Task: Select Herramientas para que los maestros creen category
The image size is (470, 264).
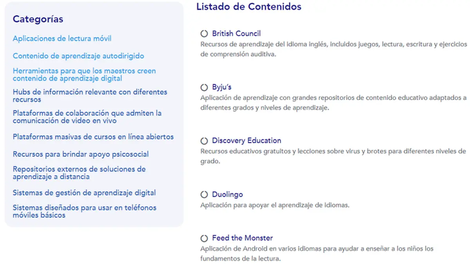Action: (x=84, y=75)
